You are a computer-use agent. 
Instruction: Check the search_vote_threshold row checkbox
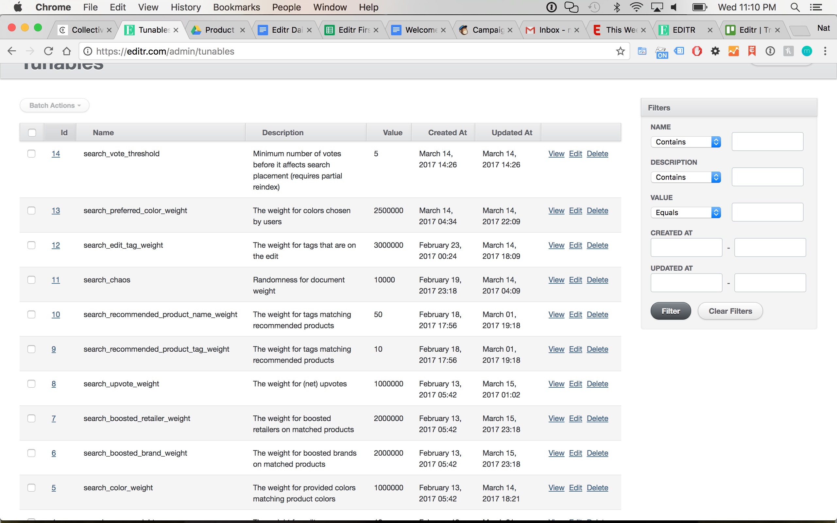tap(31, 154)
